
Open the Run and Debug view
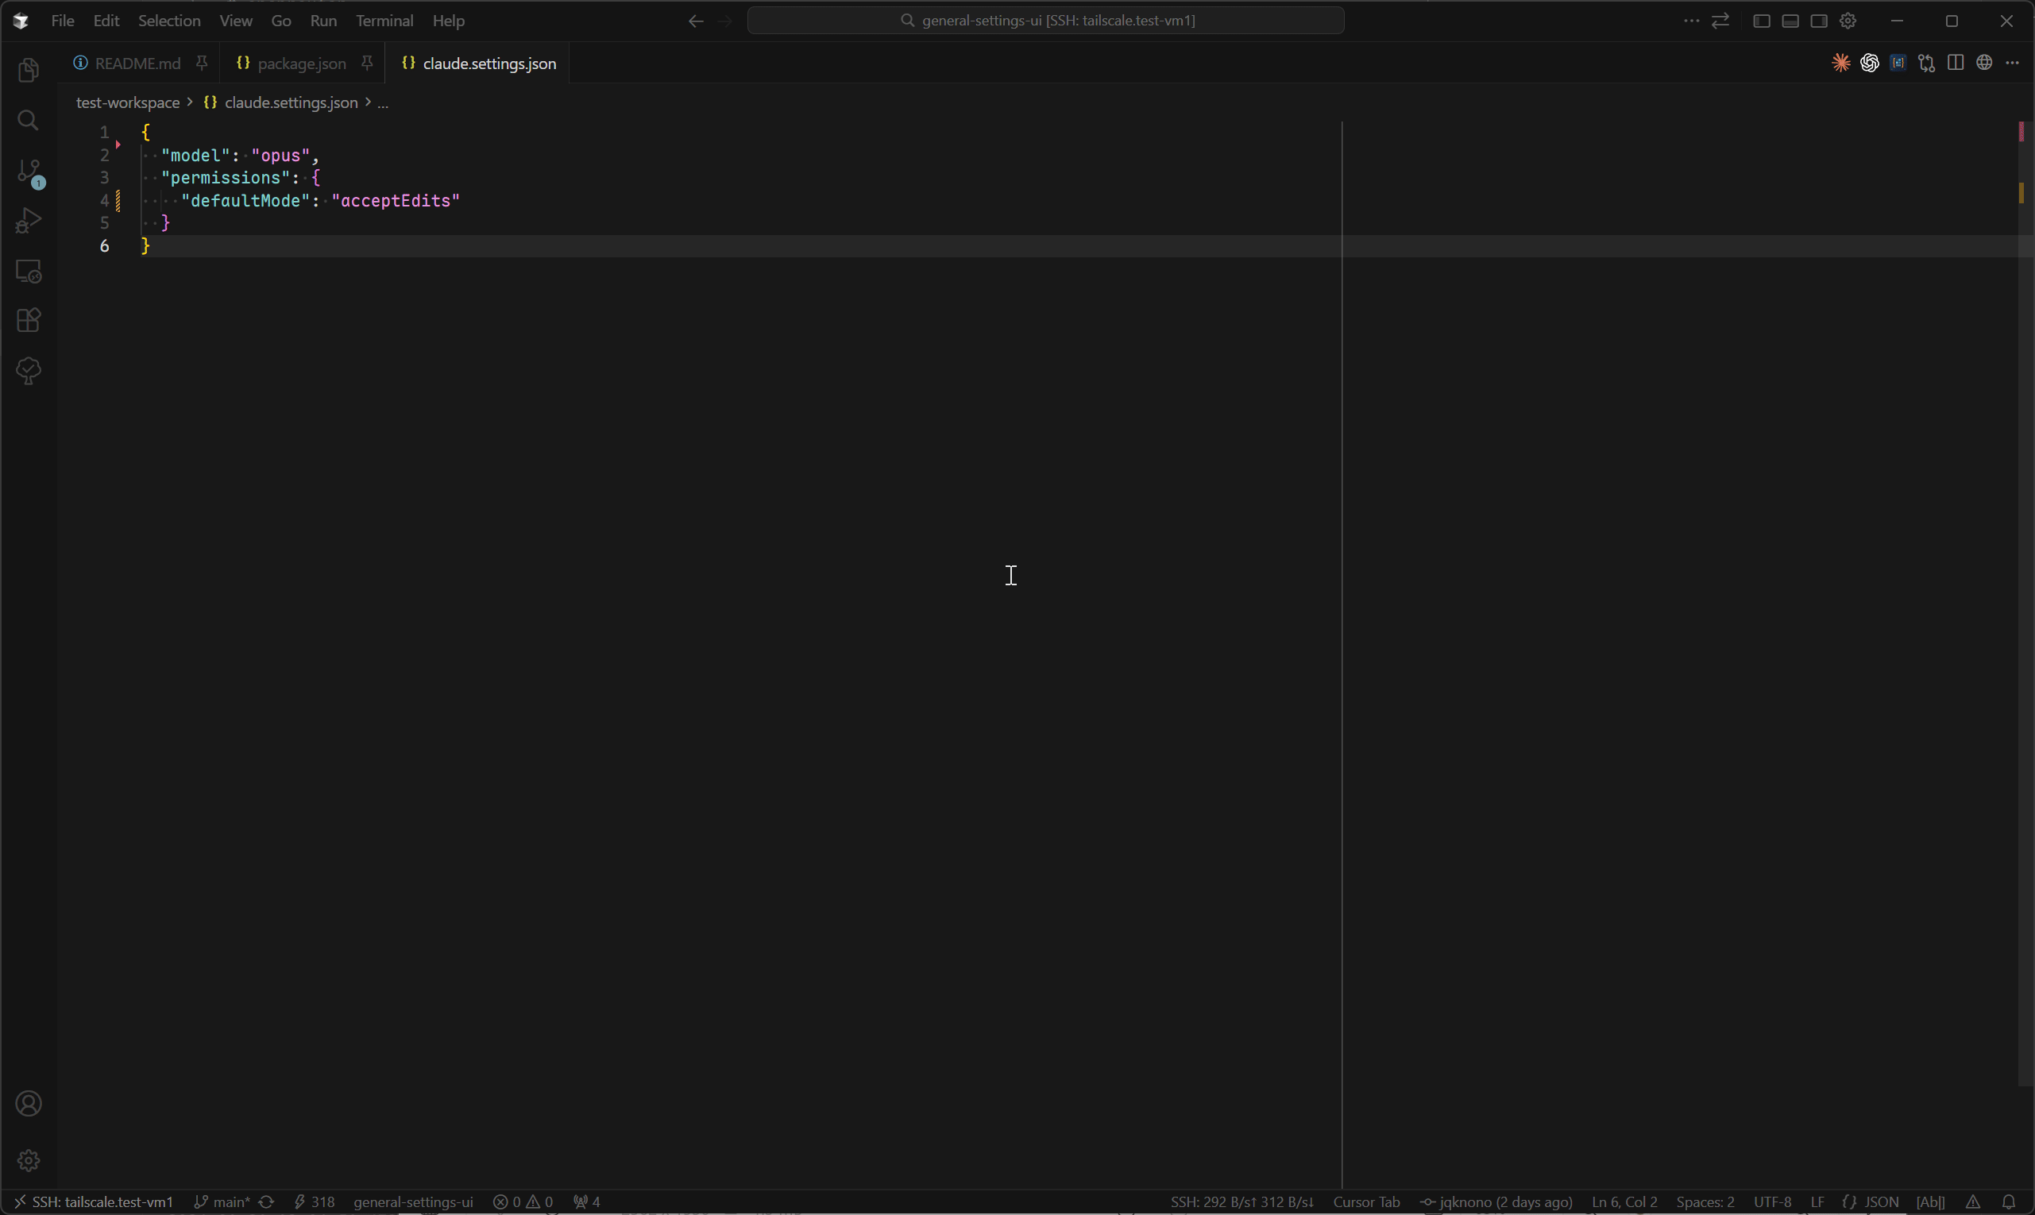coord(29,221)
